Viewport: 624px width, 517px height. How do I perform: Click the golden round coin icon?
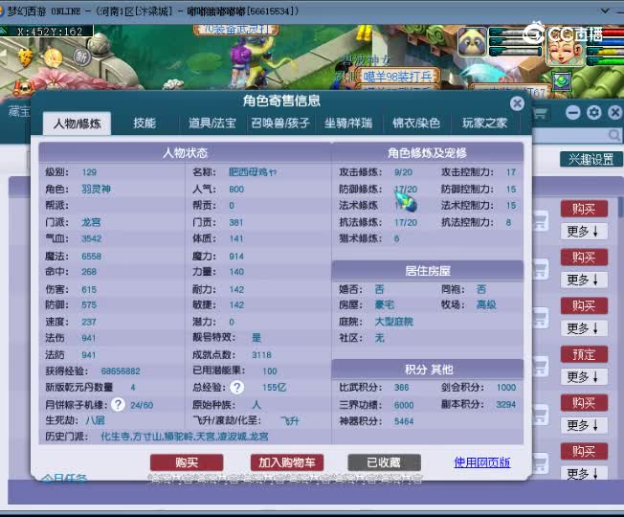pyautogui.click(x=53, y=58)
